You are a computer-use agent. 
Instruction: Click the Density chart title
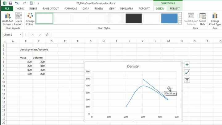[133, 66]
